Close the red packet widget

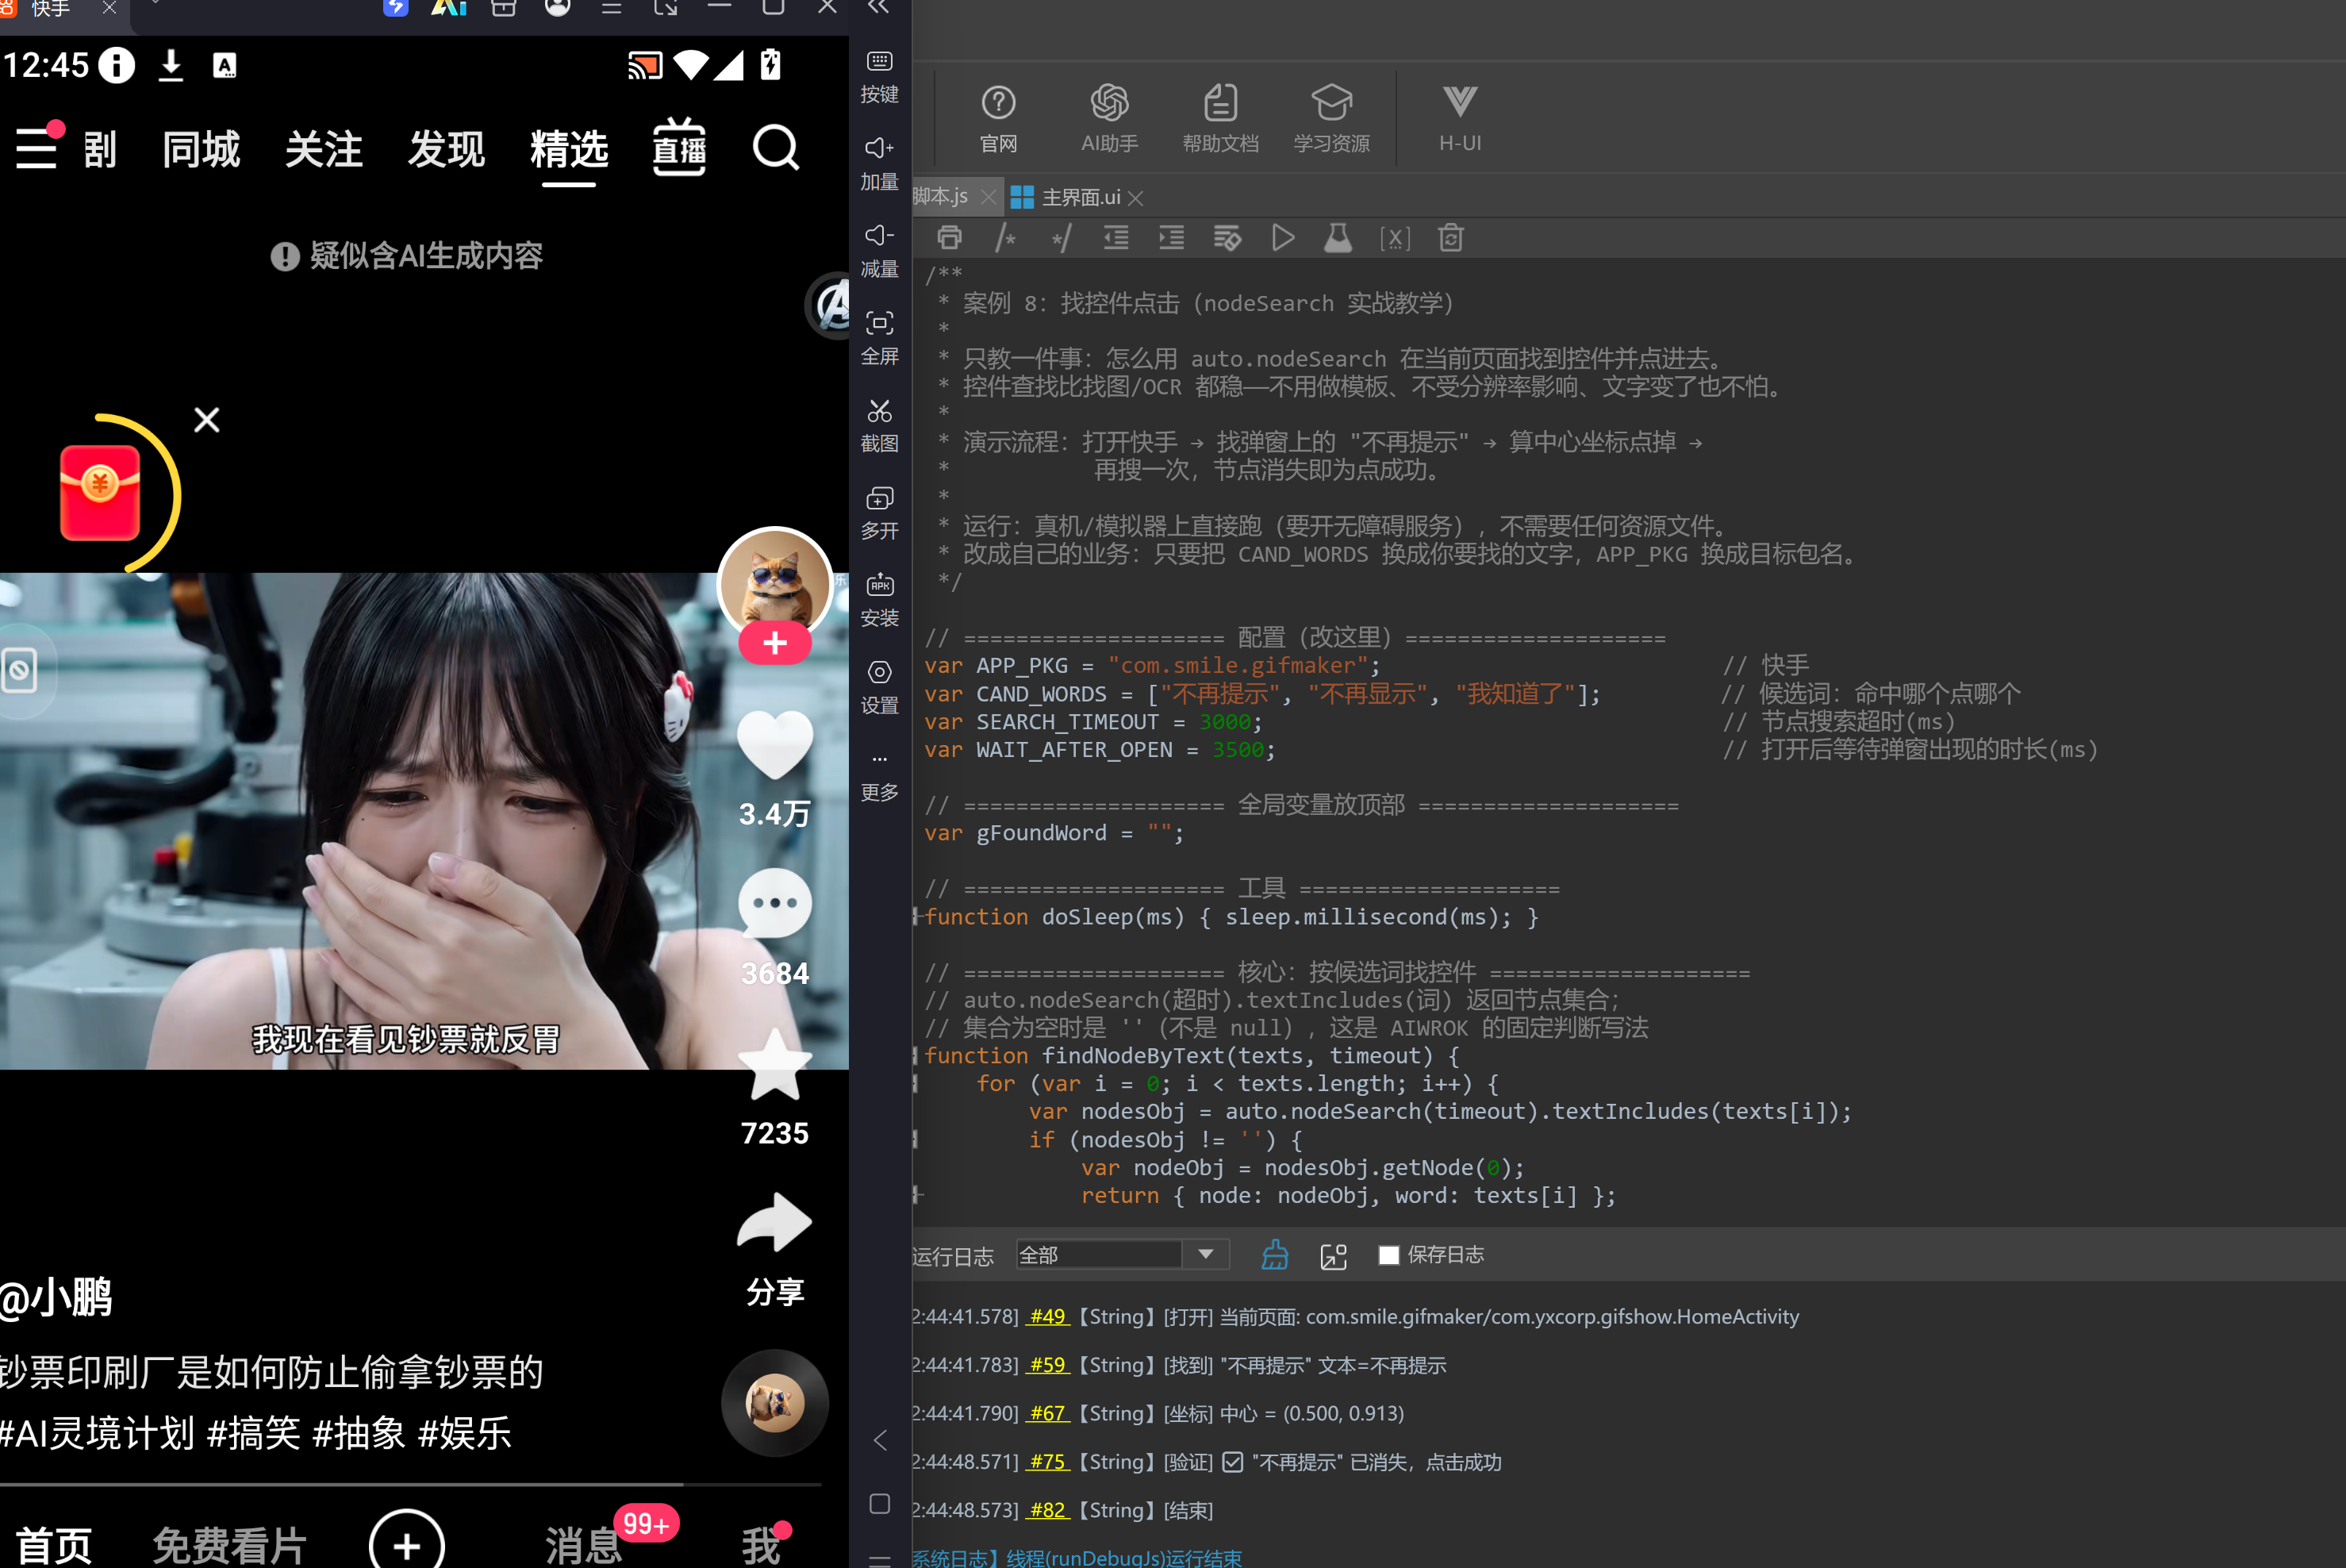[207, 420]
